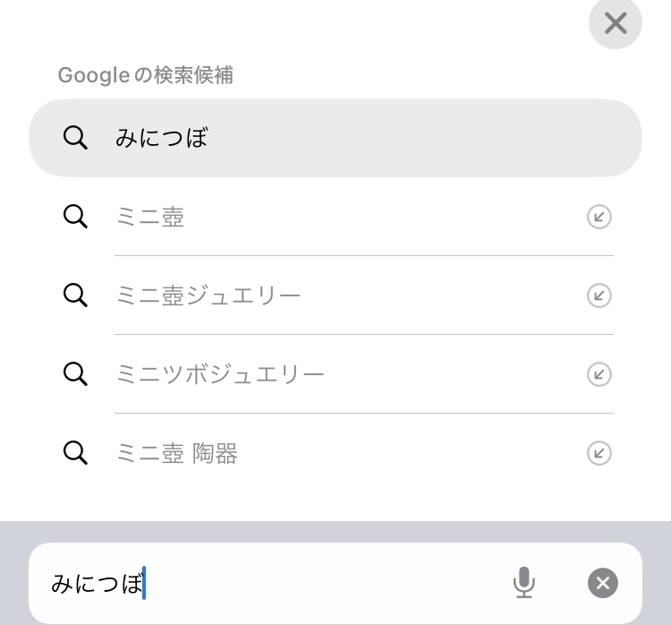671x625 pixels.
Task: Pick the ミニツボジュエリー suggestion text
Action: click(220, 374)
